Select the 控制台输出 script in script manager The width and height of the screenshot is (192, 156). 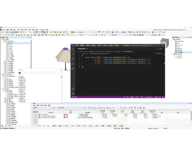(180, 52)
